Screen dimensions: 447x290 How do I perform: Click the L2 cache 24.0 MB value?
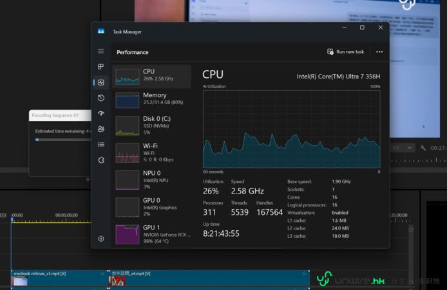(340, 228)
